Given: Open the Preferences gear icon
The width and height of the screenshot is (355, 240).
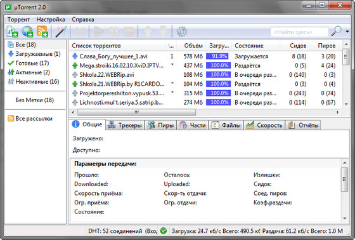Looking at the screenshot, I should (181, 32).
